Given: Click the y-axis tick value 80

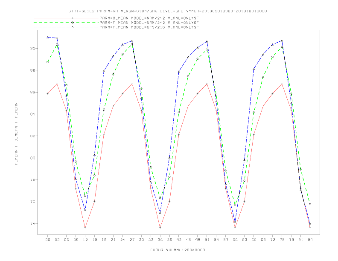Looking at the screenshot, I should pyautogui.click(x=33, y=158).
